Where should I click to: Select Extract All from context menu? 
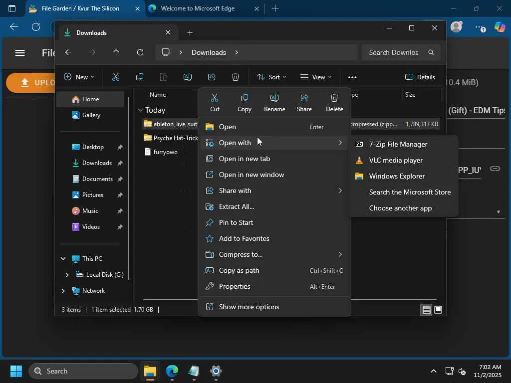(236, 206)
